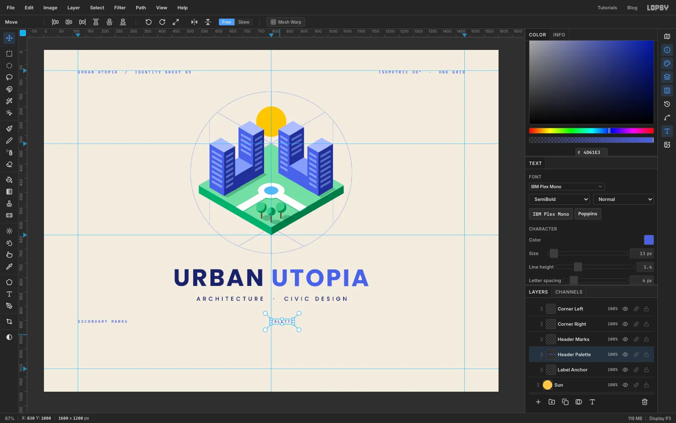The height and width of the screenshot is (423, 676).
Task: Switch to the Channels tab
Action: 569,292
